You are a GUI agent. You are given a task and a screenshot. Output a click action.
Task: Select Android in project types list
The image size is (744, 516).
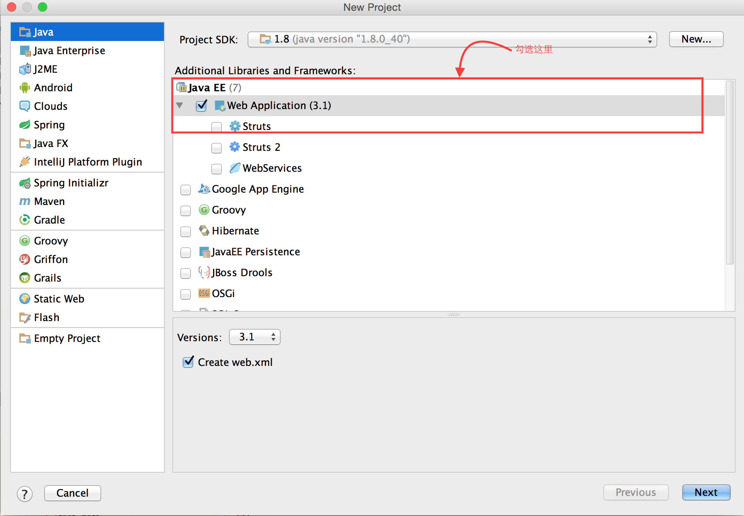click(x=87, y=88)
